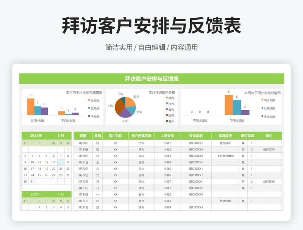The image size is (303, 230).
Task: Click the 4月 calendar month header
Action: click(61, 194)
